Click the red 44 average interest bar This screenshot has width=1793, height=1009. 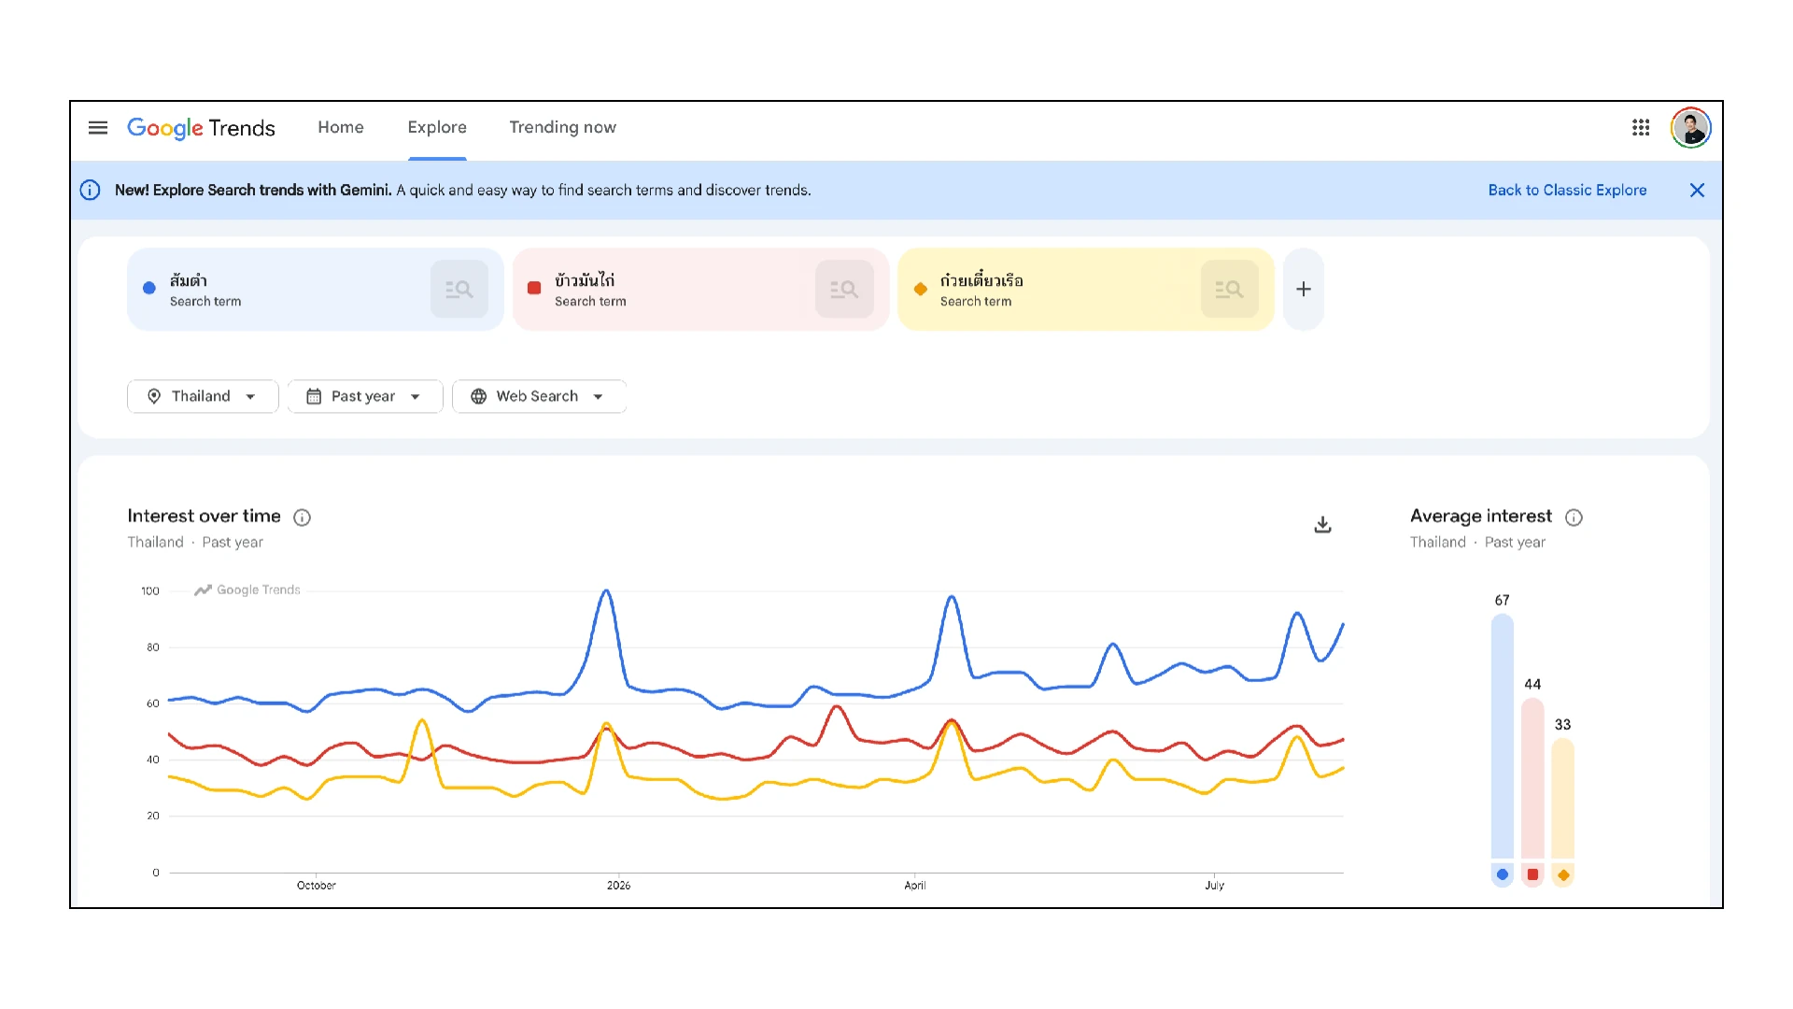(x=1532, y=778)
